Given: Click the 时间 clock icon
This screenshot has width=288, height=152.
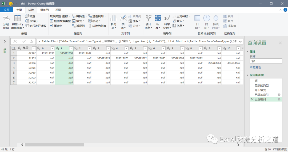Looking at the screenshot, I should point(207,18).
